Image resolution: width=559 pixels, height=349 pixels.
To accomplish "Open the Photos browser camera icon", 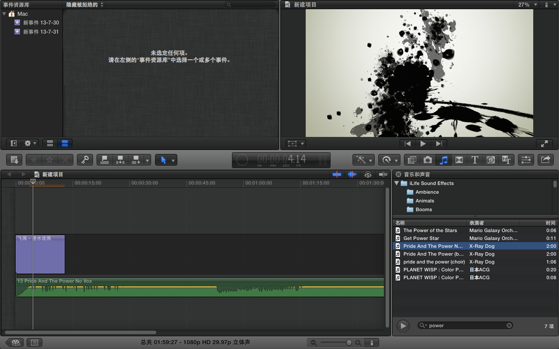I will tap(428, 160).
